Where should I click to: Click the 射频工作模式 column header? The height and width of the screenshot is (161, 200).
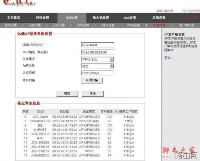(128, 111)
